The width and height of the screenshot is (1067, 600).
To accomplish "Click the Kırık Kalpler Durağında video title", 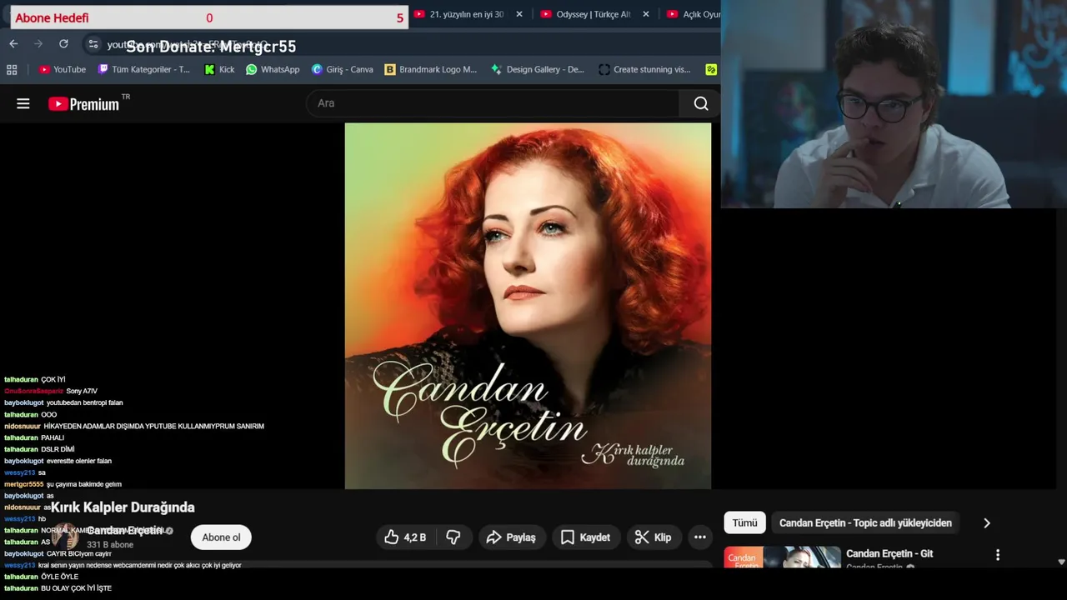I will click(123, 507).
